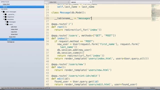Screen dimensions: 160x90
Task: Expand the migrations folder arrow
Action: (x=3, y=17)
